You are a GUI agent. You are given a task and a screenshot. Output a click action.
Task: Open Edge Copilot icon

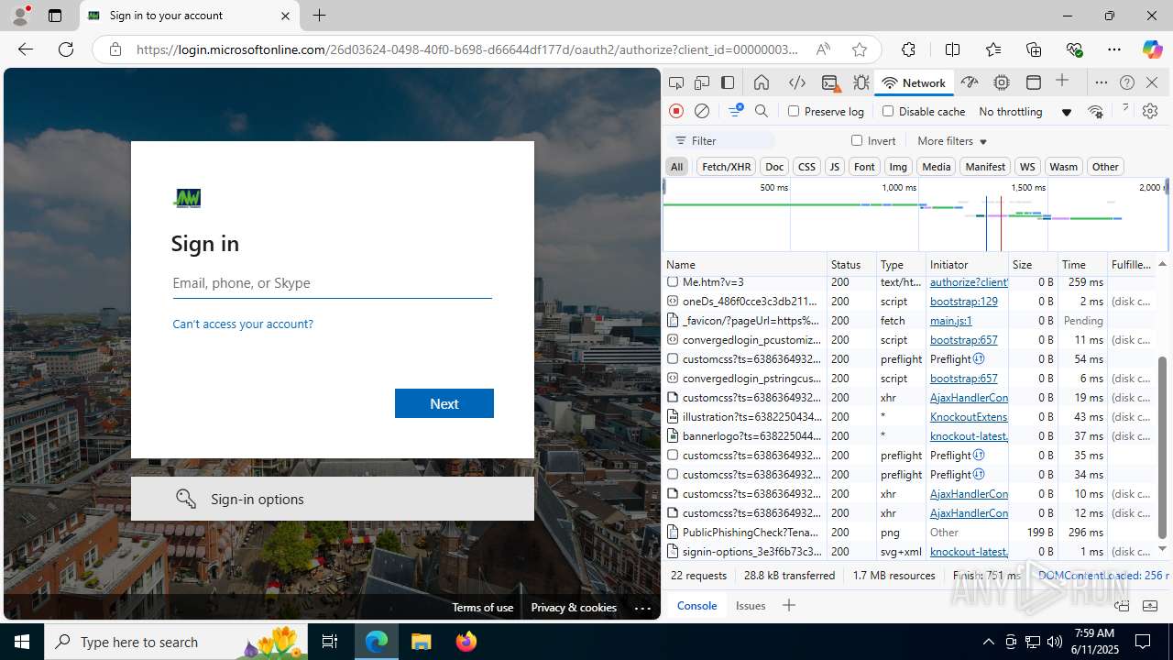(1152, 49)
